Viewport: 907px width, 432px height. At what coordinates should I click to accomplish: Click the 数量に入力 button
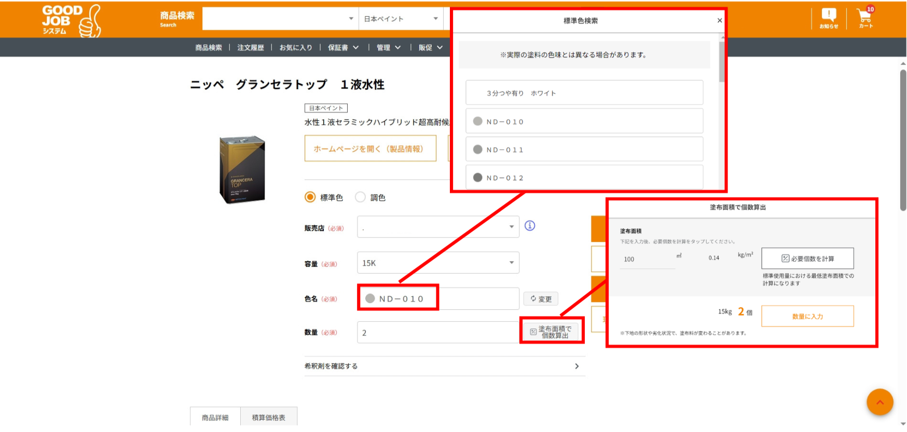(807, 316)
